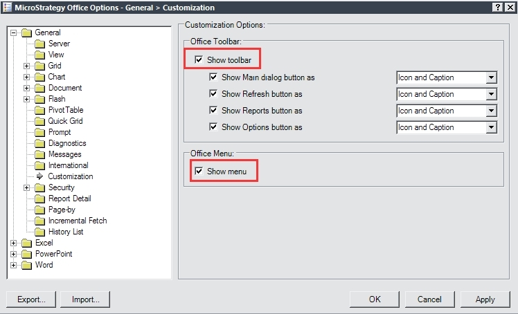Select the International tree item
Screen dimensions: 518x314
(x=68, y=165)
